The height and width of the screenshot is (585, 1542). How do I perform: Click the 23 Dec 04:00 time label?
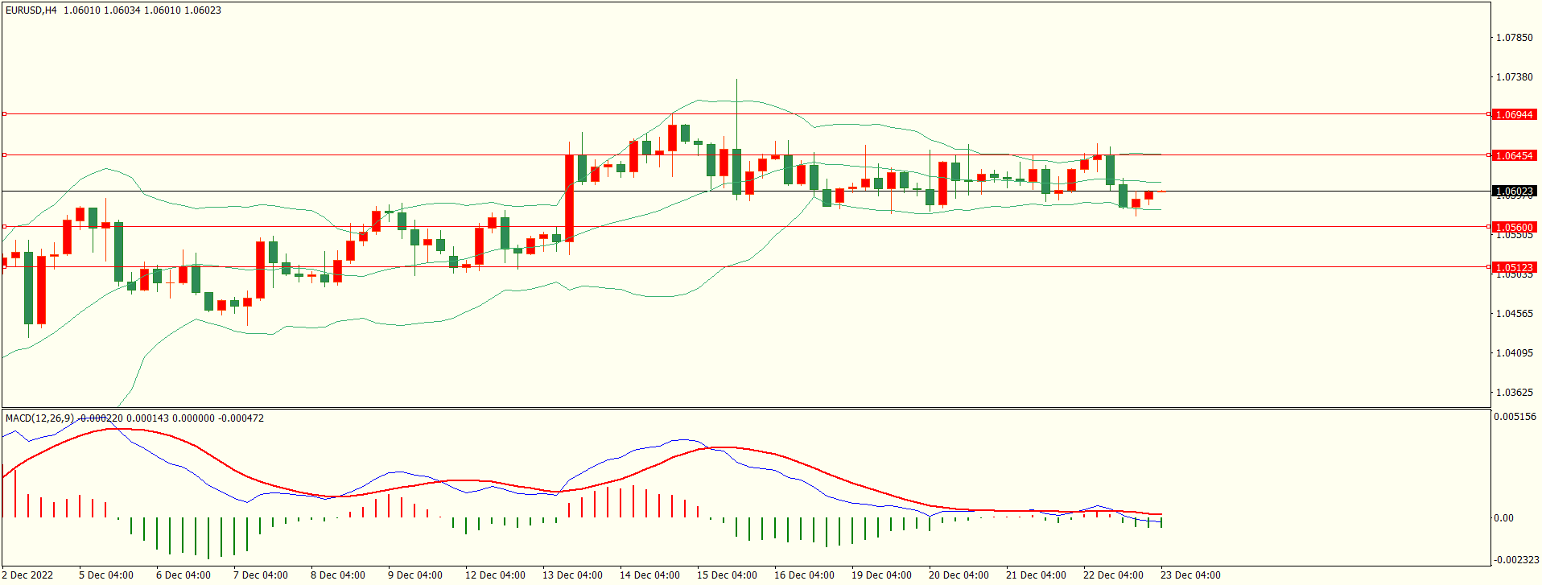(x=1190, y=575)
